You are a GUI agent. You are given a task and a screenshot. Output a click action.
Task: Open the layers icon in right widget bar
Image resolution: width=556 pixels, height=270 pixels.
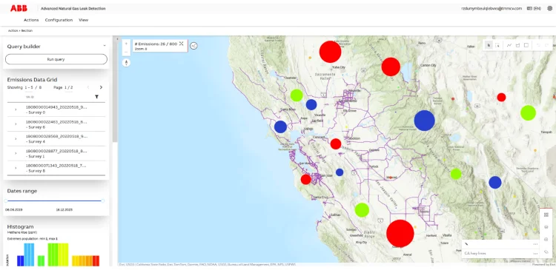546,227
